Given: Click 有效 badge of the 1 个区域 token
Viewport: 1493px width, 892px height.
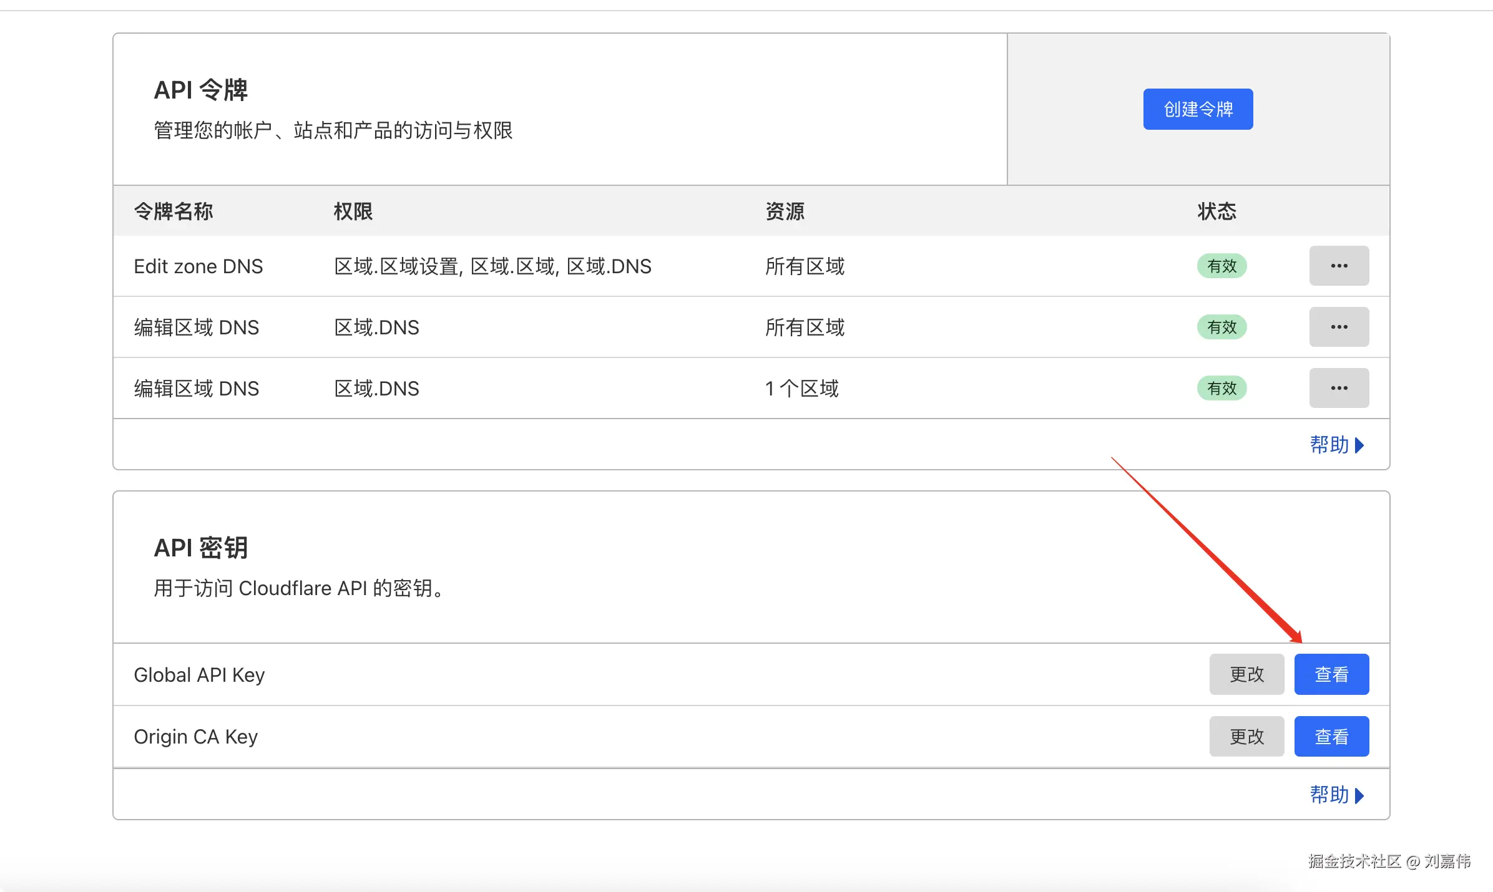Looking at the screenshot, I should [1221, 389].
